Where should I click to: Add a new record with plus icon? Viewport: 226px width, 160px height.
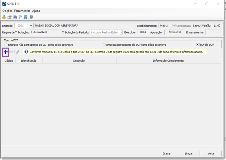pyautogui.click(x=6, y=52)
